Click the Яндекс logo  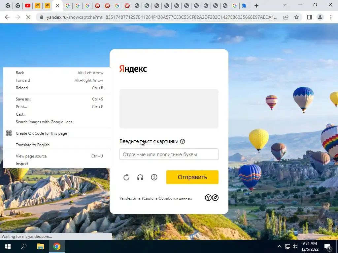133,69
